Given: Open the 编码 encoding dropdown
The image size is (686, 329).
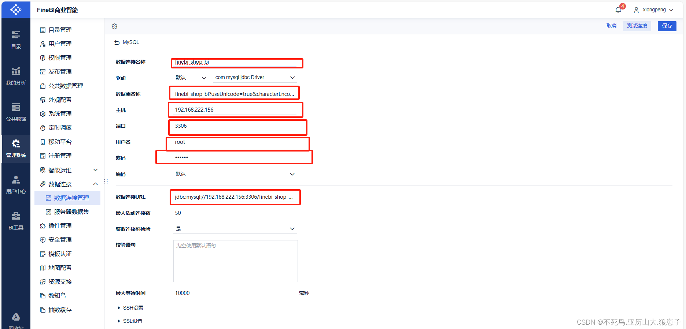Looking at the screenshot, I should pyautogui.click(x=235, y=174).
